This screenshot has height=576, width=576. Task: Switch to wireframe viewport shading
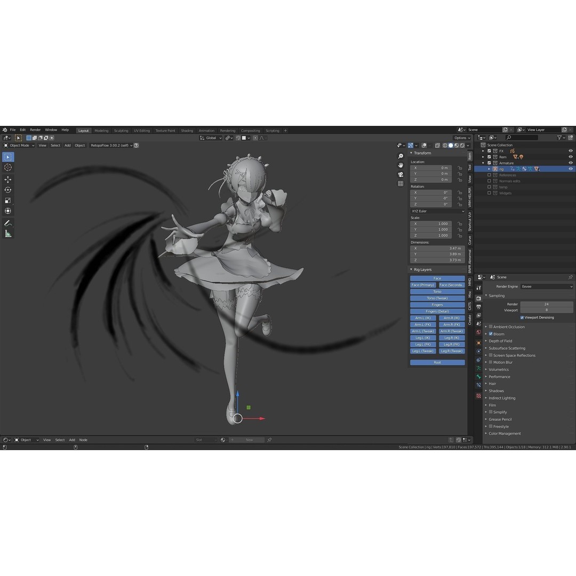(x=445, y=146)
